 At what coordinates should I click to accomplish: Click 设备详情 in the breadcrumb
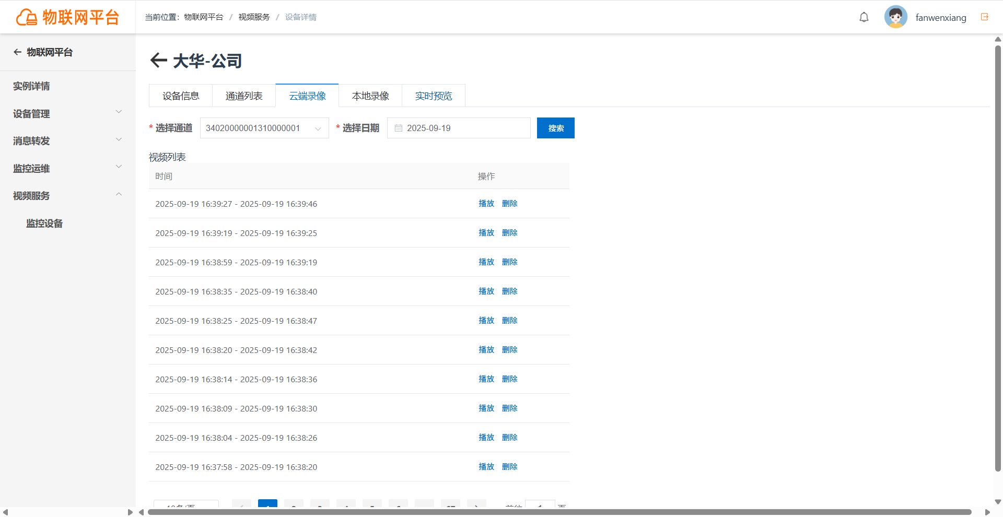pyautogui.click(x=301, y=17)
